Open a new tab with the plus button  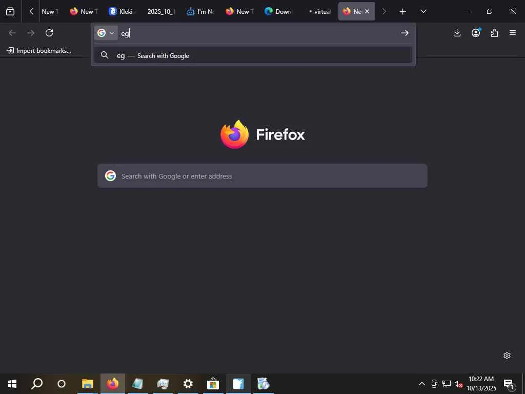403,11
